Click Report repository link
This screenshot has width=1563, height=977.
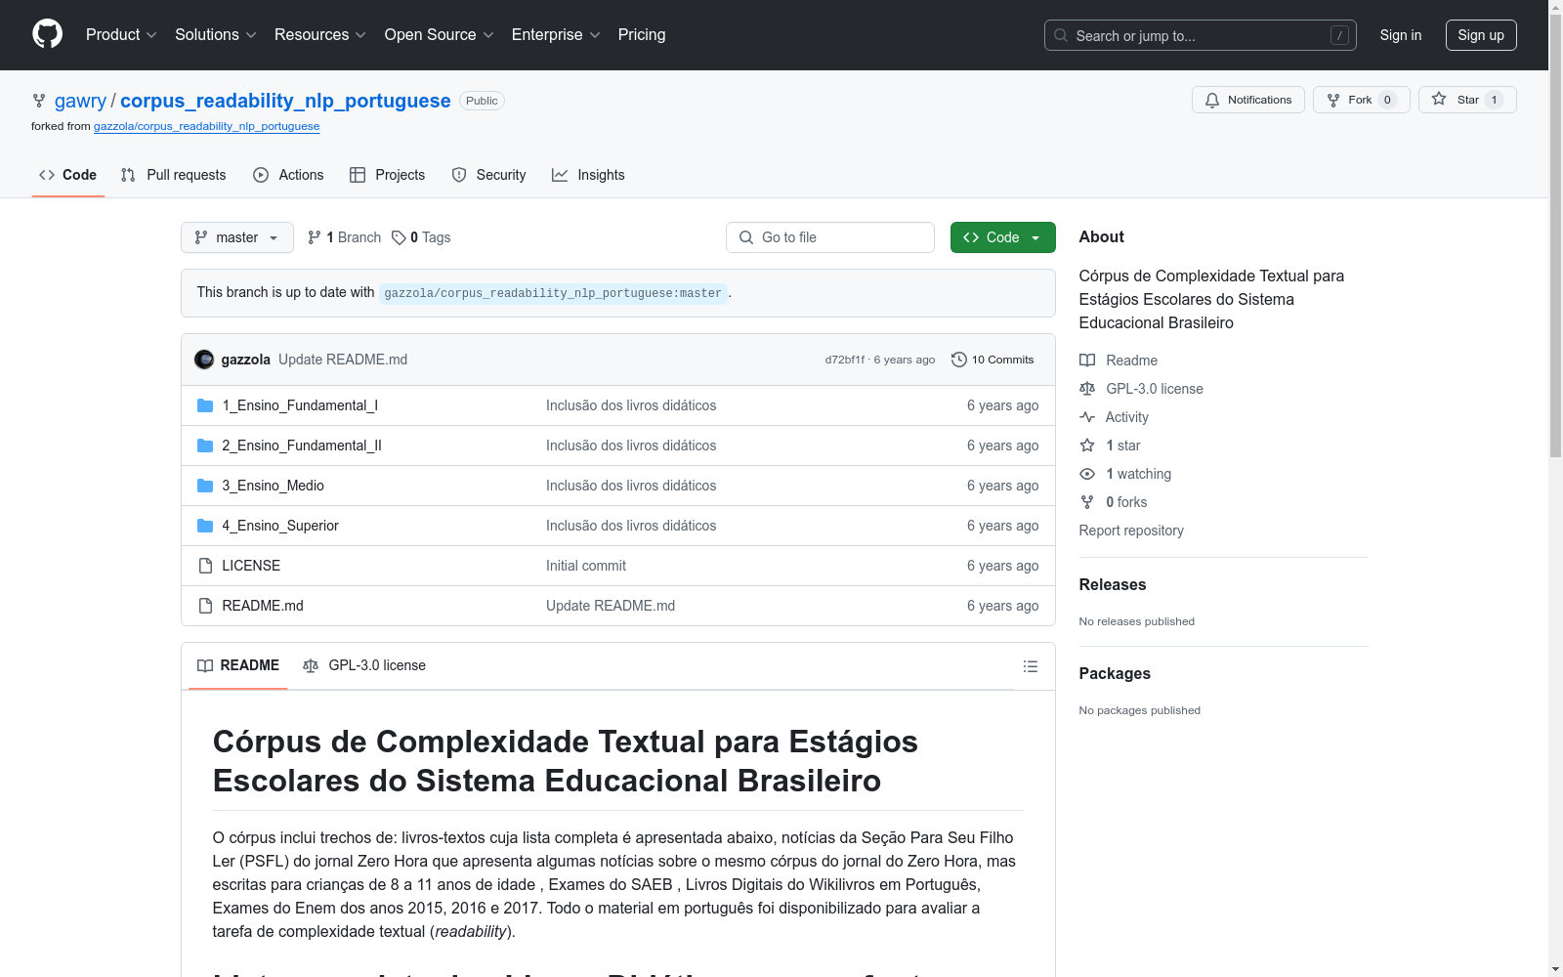(1131, 531)
